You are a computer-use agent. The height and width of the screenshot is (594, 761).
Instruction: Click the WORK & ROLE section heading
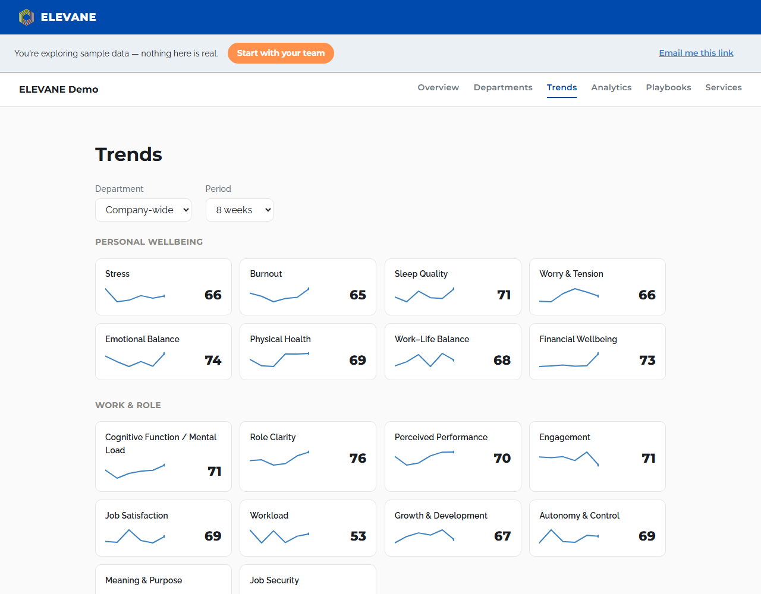[128, 405]
